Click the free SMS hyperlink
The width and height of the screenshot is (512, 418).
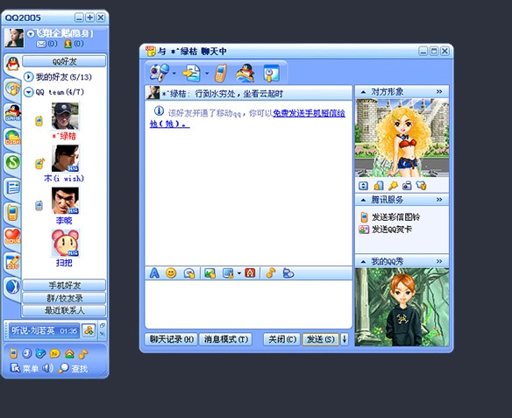click(x=247, y=118)
